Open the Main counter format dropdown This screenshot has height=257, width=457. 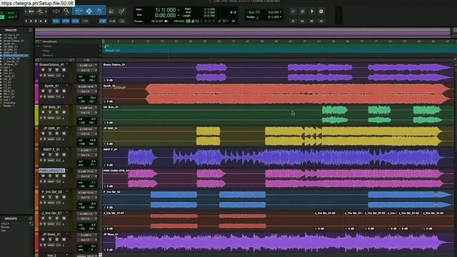pos(179,10)
